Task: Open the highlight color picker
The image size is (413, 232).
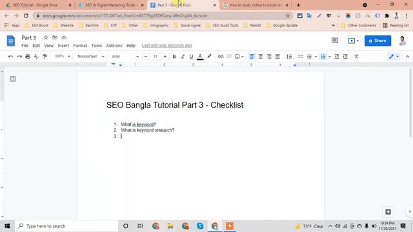Action: click(x=209, y=56)
